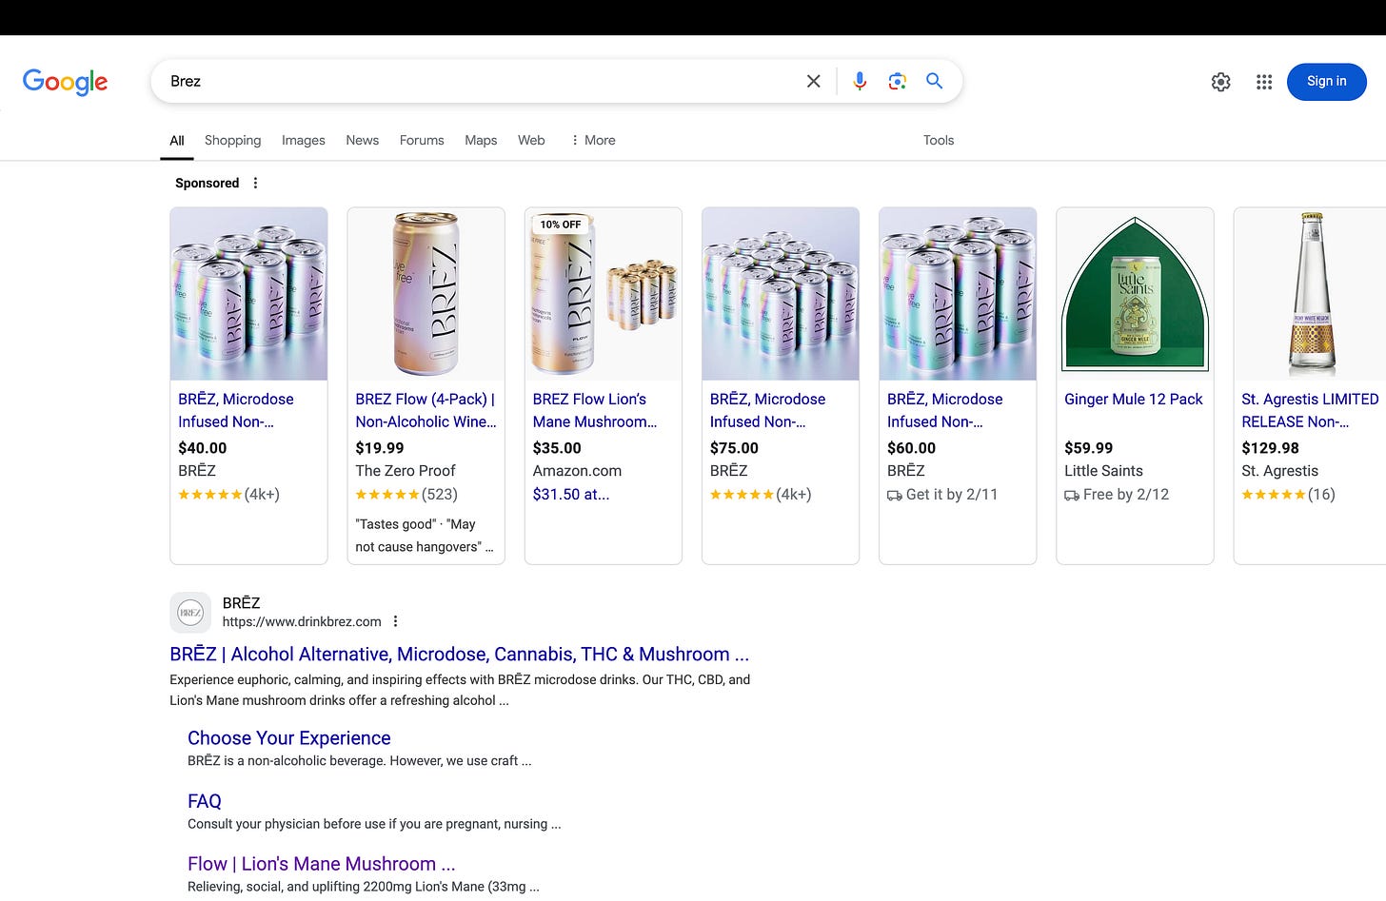Start voice search with microphone icon

pos(860,82)
